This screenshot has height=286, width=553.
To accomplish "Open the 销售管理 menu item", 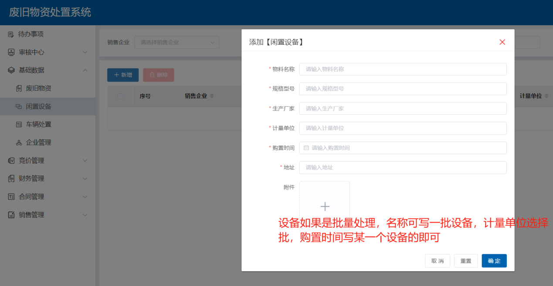I will point(31,215).
